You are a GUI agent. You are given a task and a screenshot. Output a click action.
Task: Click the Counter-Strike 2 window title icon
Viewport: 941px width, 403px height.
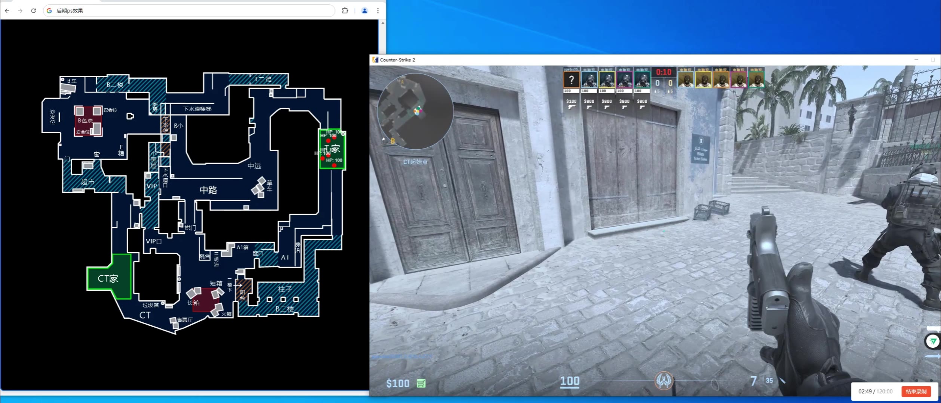click(375, 60)
